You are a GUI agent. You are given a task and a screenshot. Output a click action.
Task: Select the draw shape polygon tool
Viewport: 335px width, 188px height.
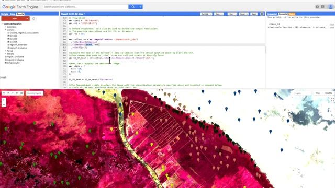(x=17, y=93)
